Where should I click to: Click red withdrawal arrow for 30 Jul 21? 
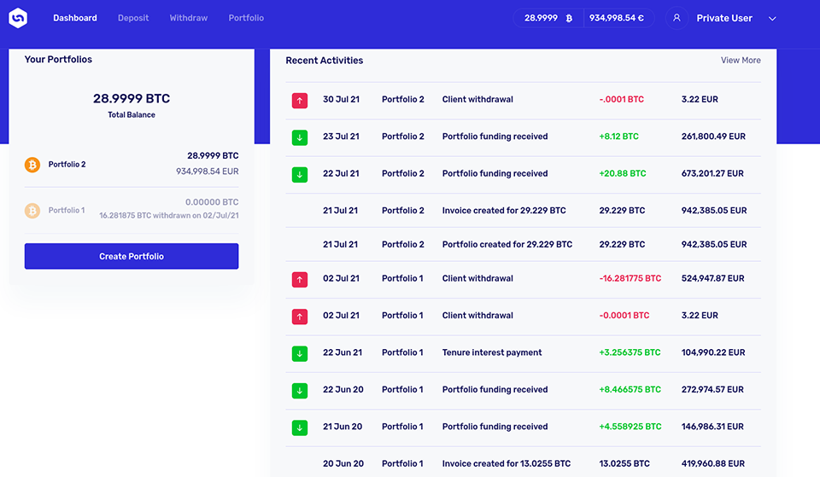[x=300, y=101]
